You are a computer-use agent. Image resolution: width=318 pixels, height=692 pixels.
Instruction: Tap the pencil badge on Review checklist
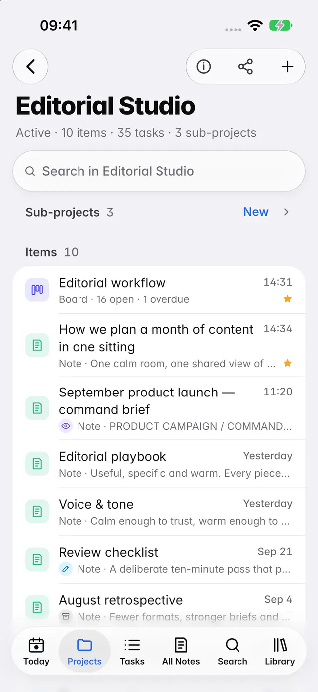point(66,569)
